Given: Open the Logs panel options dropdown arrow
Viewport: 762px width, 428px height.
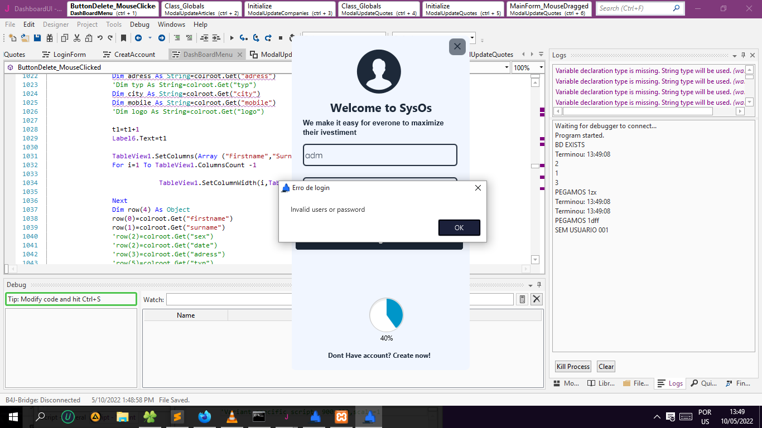Looking at the screenshot, I should click(x=734, y=55).
